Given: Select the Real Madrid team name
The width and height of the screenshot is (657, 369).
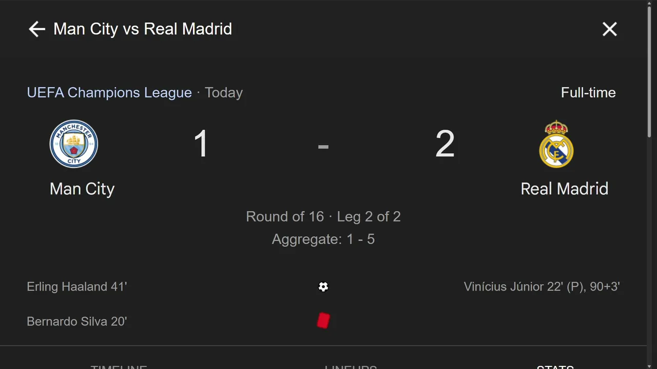Looking at the screenshot, I should (564, 189).
